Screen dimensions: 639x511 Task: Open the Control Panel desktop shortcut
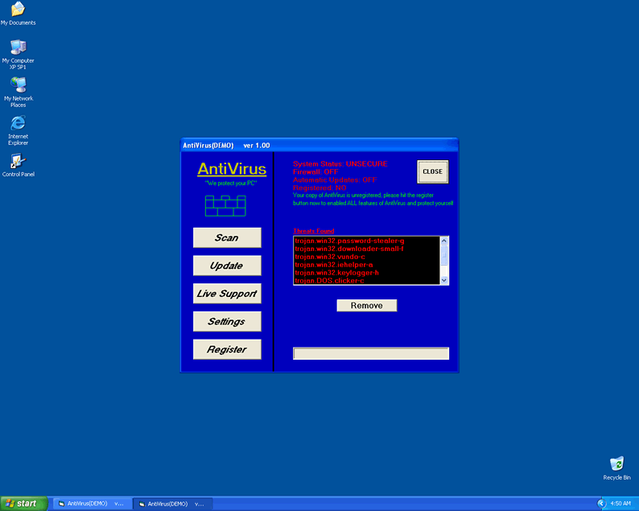tap(18, 162)
